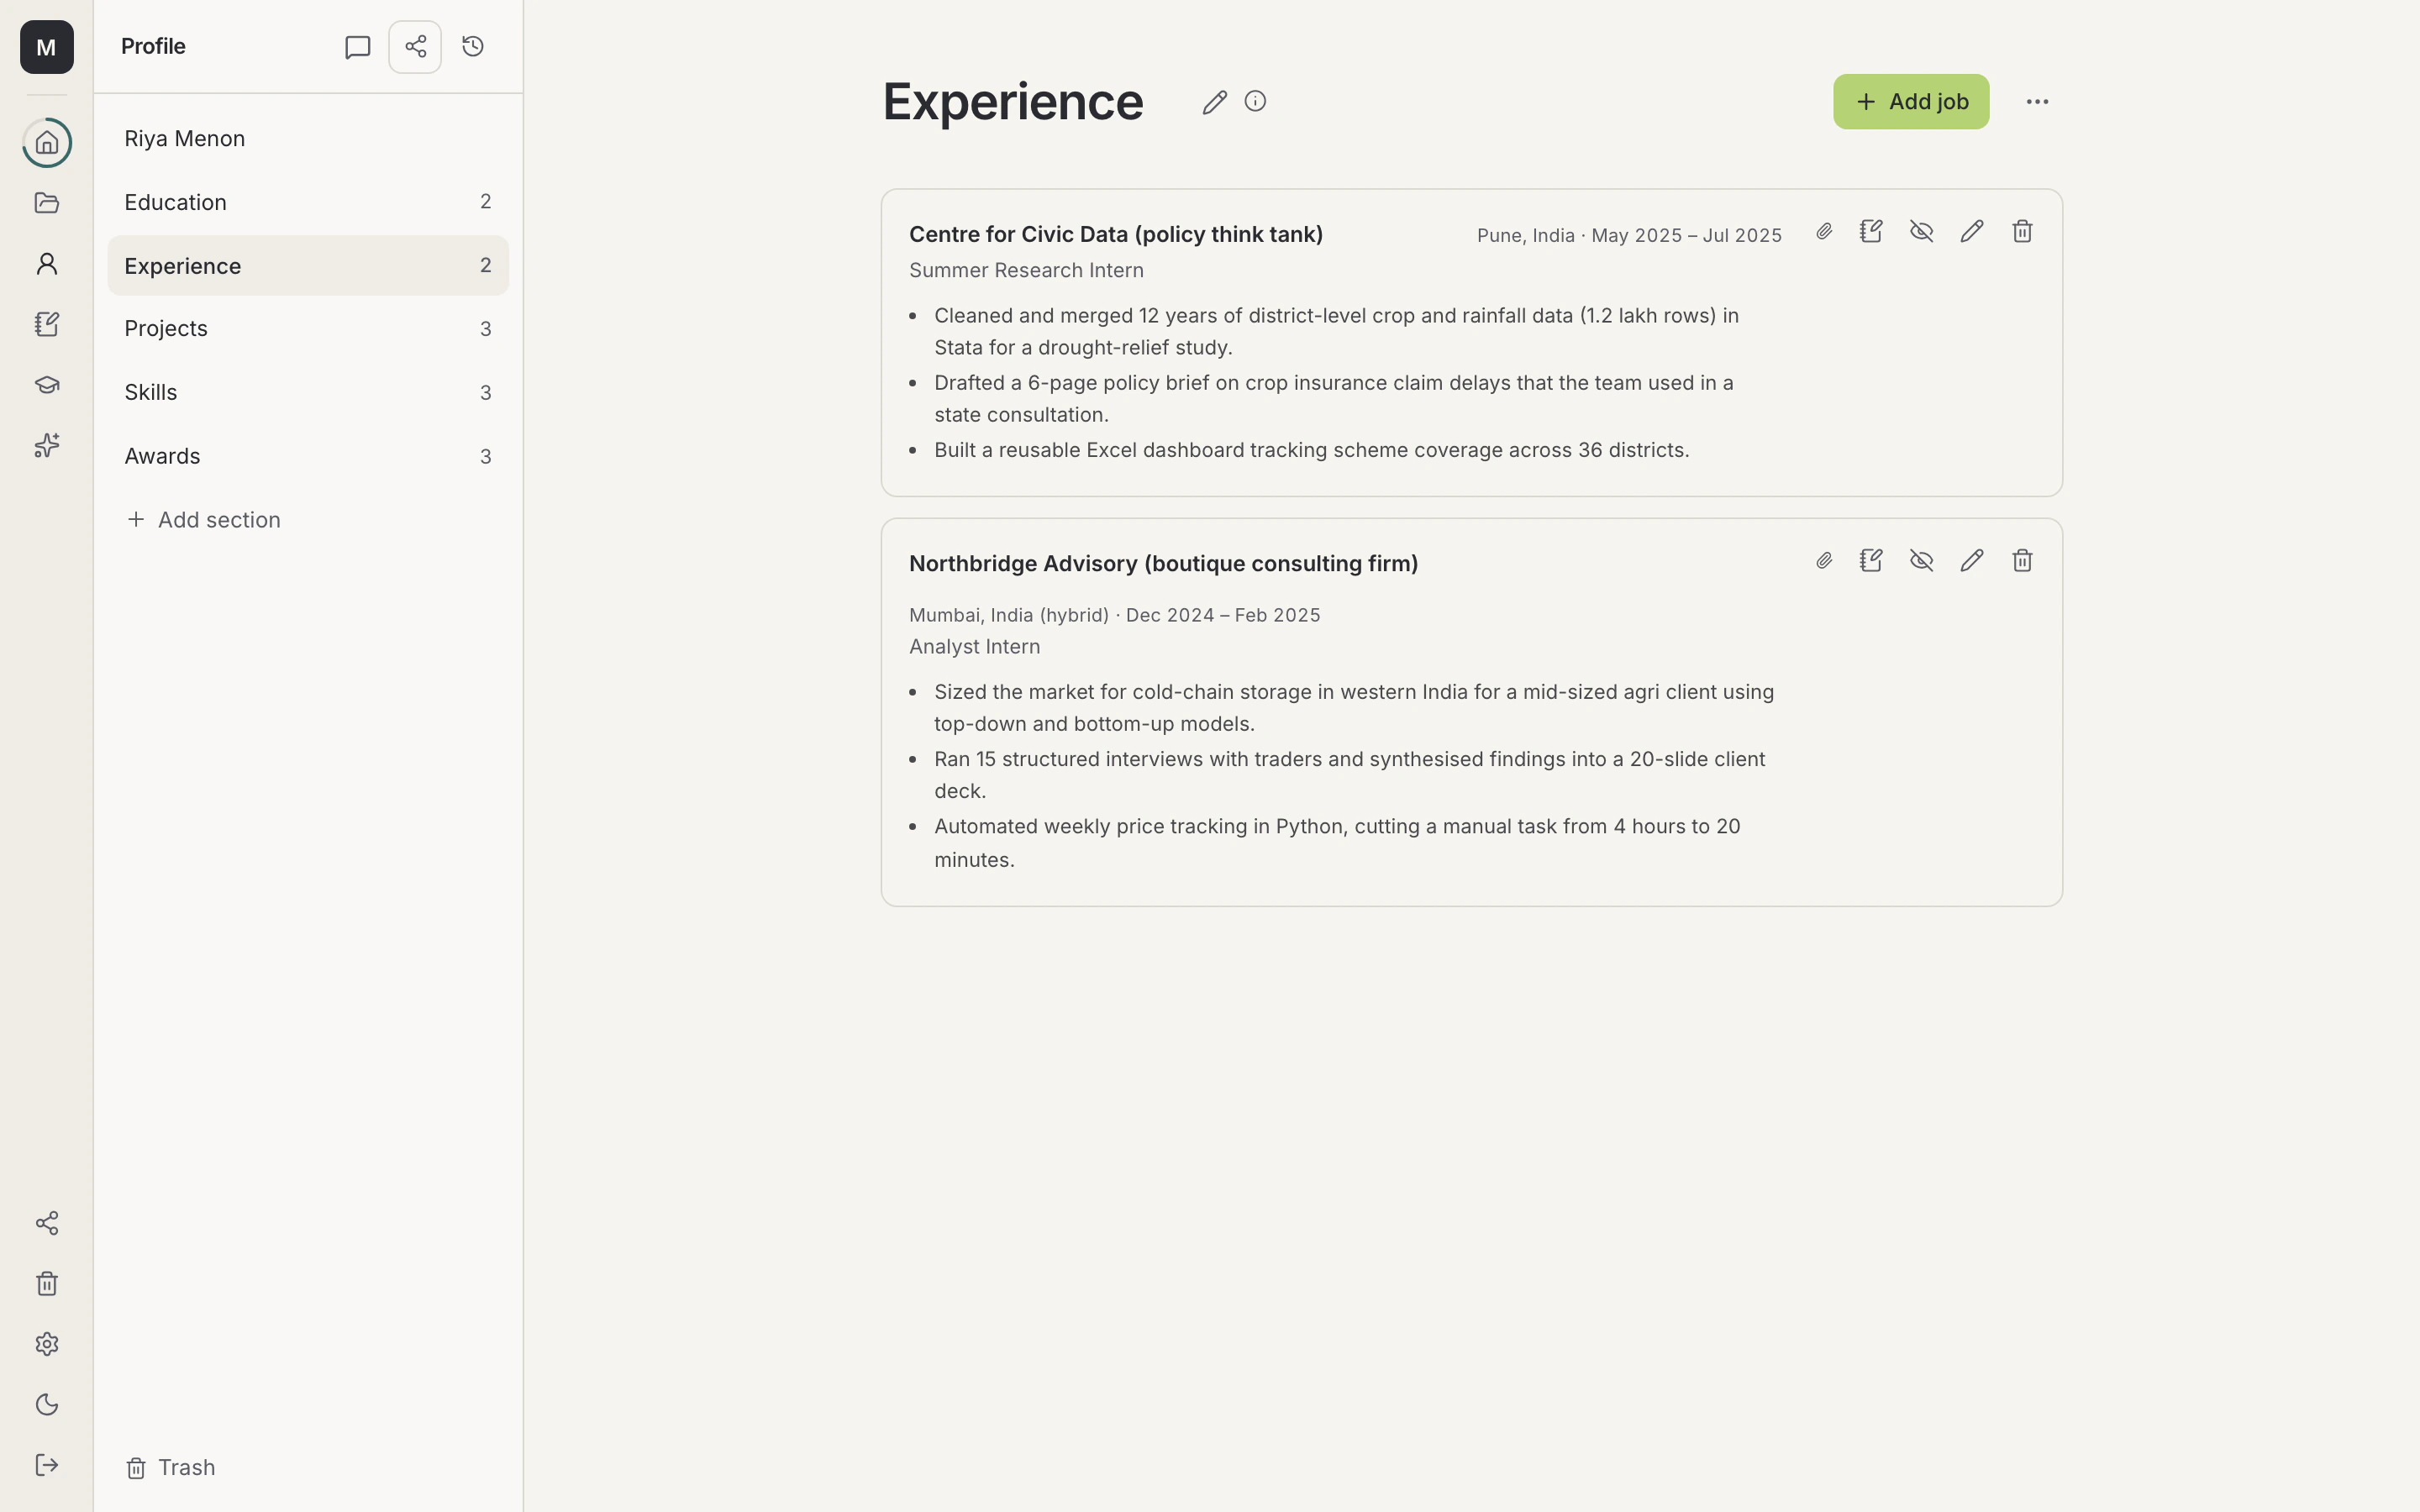Show info about the Experience section
2420x1512 pixels.
(x=1255, y=101)
